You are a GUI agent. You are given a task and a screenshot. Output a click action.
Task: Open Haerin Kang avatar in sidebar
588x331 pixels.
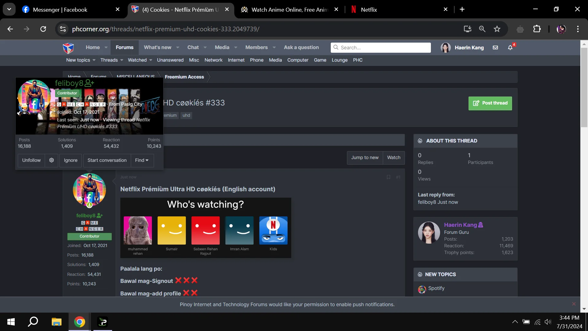click(x=429, y=233)
